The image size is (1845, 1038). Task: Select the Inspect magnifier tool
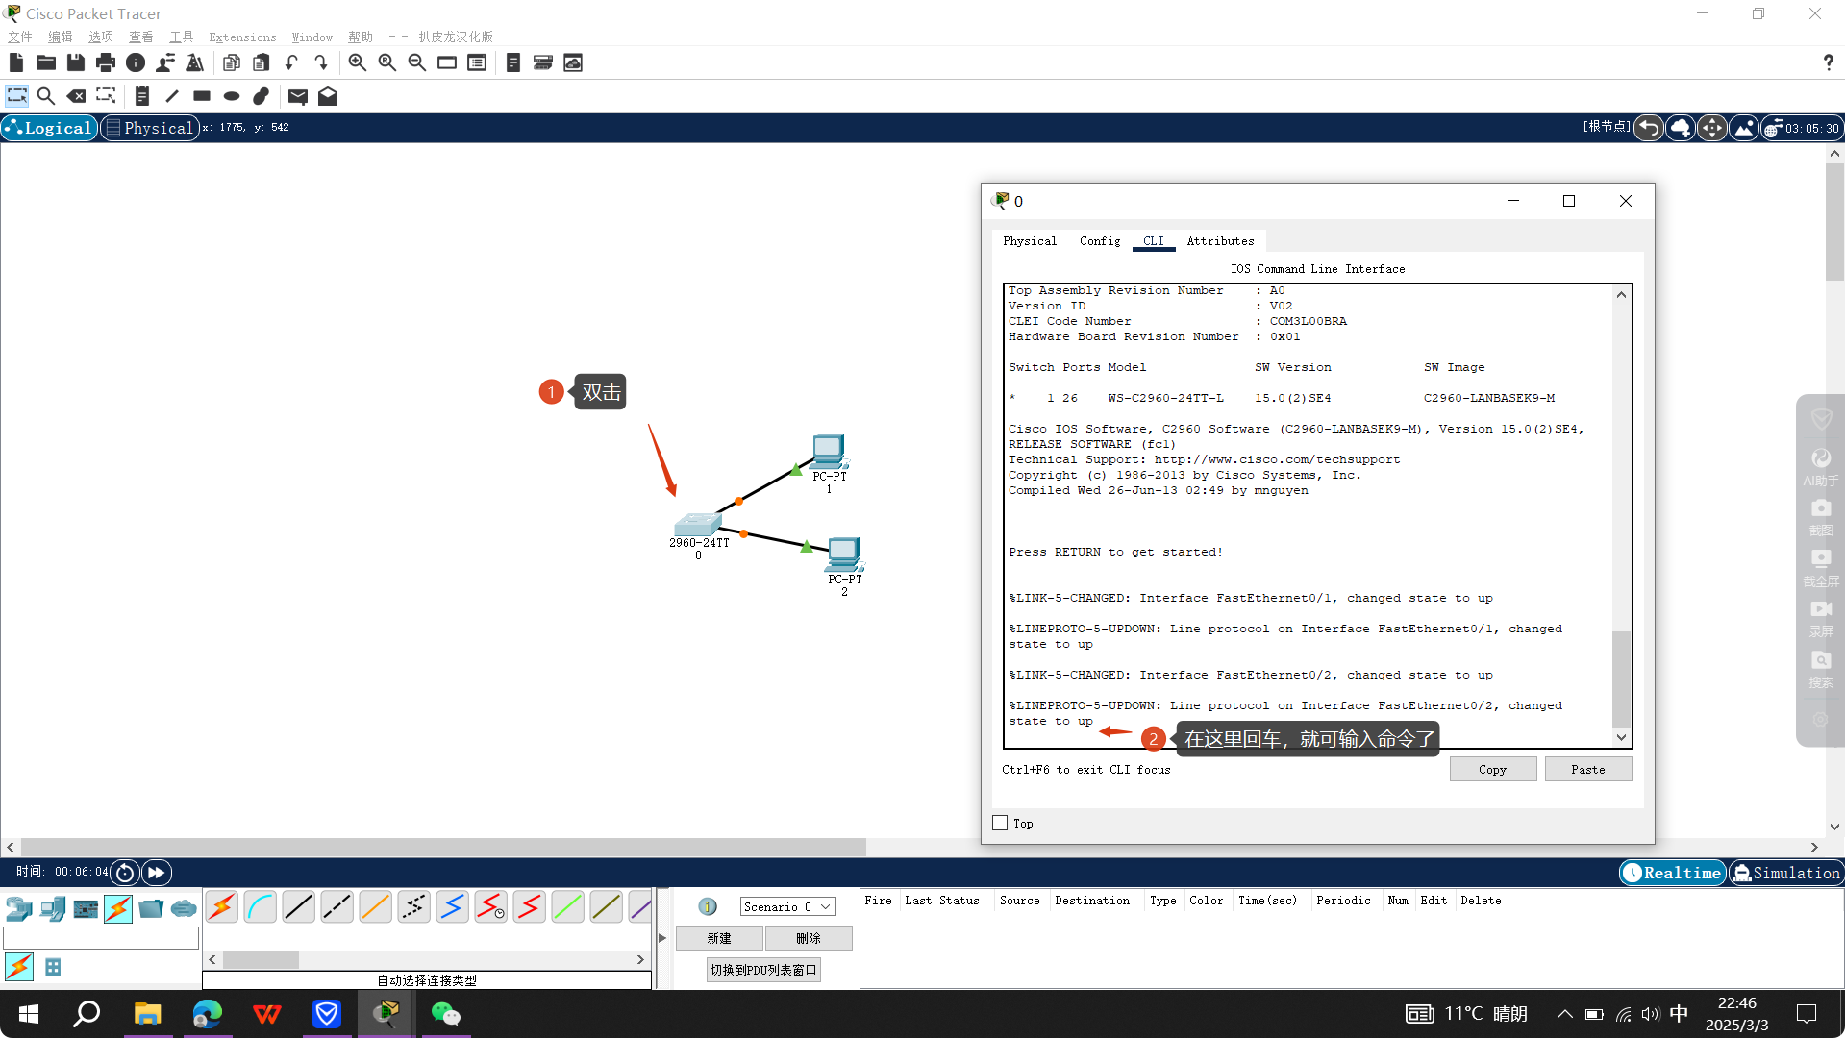click(46, 96)
